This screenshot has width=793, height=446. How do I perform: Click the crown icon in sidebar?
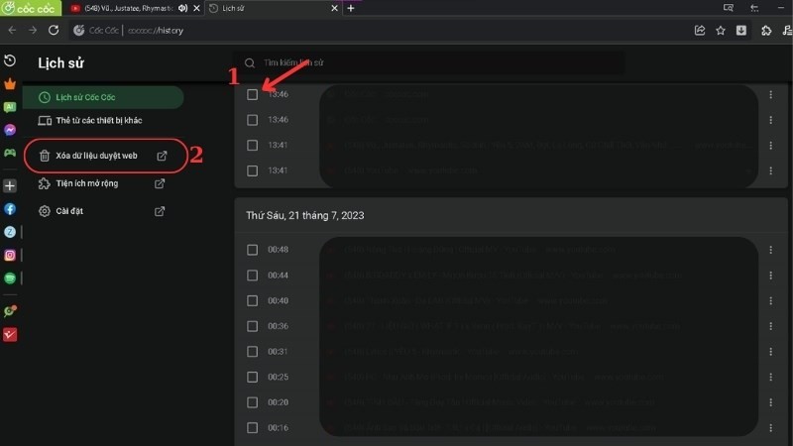(10, 83)
